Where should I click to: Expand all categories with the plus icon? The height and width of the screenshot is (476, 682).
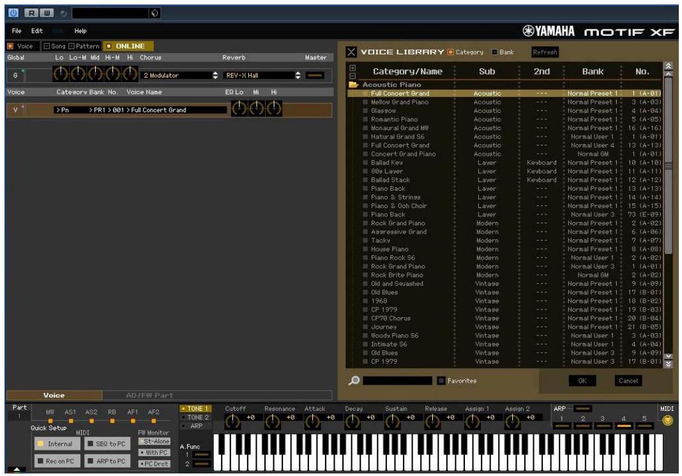[352, 68]
